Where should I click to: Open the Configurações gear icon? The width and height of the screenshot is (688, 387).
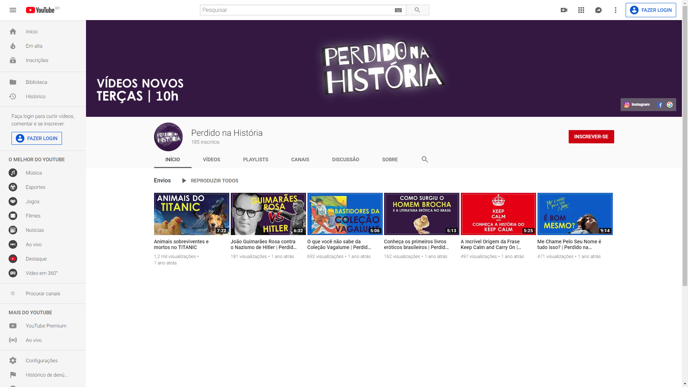[13, 360]
